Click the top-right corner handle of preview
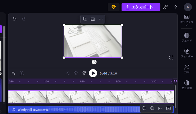The image size is (196, 114). coord(122,25)
